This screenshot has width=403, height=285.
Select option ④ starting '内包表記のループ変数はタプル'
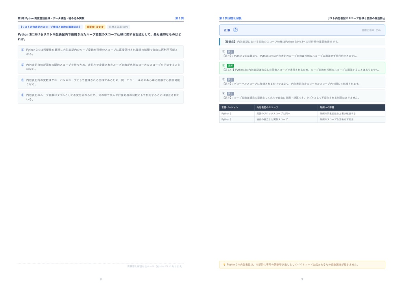pos(101,97)
